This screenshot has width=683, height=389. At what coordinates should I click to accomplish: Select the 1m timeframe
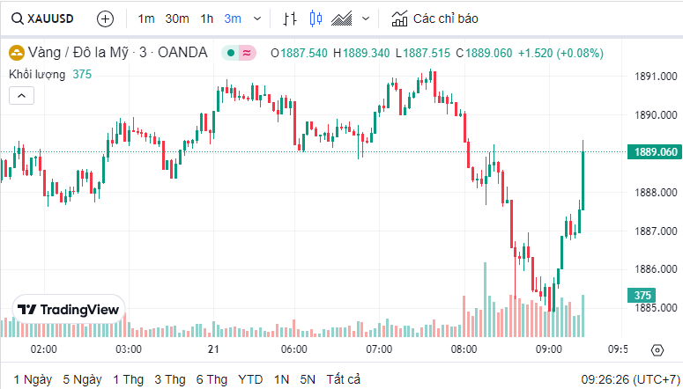click(x=146, y=18)
